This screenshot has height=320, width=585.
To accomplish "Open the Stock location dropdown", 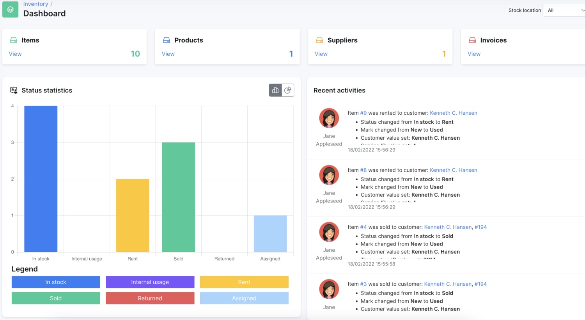I will (x=564, y=10).
